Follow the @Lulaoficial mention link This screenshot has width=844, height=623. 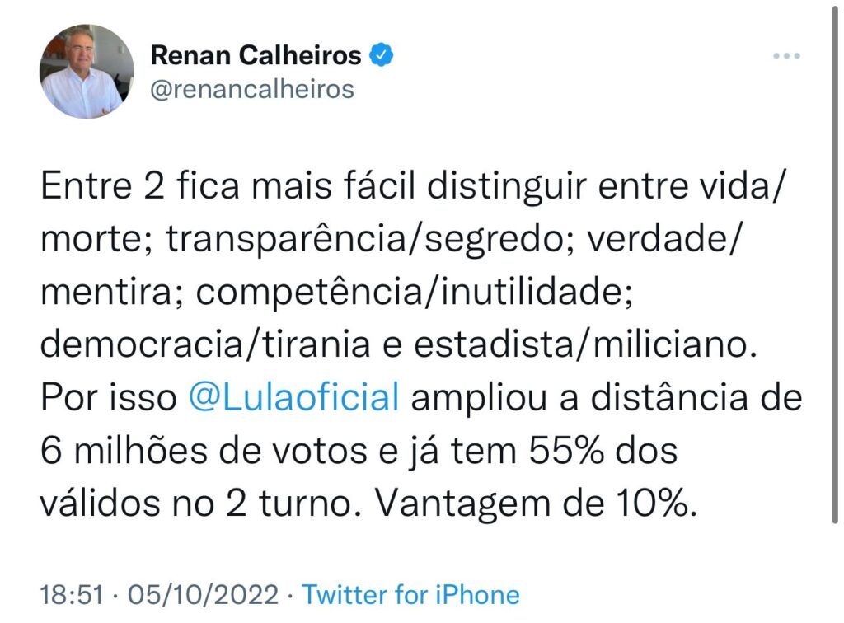click(293, 399)
